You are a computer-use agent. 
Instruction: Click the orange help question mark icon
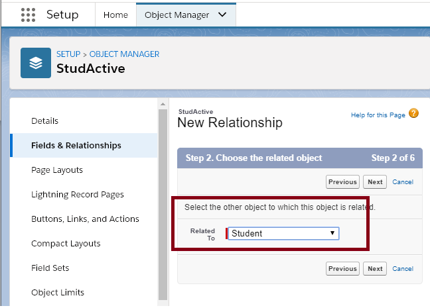(413, 113)
